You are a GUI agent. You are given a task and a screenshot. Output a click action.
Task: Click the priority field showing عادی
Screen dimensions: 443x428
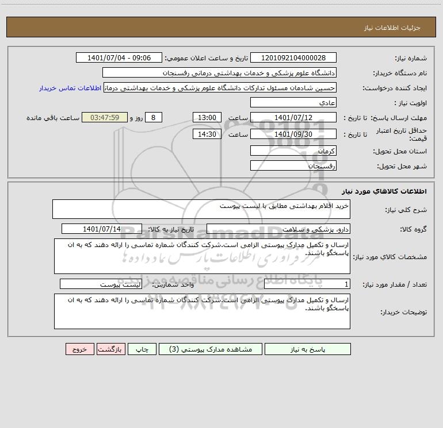click(x=293, y=102)
